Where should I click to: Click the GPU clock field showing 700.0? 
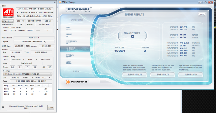pos(13,31)
